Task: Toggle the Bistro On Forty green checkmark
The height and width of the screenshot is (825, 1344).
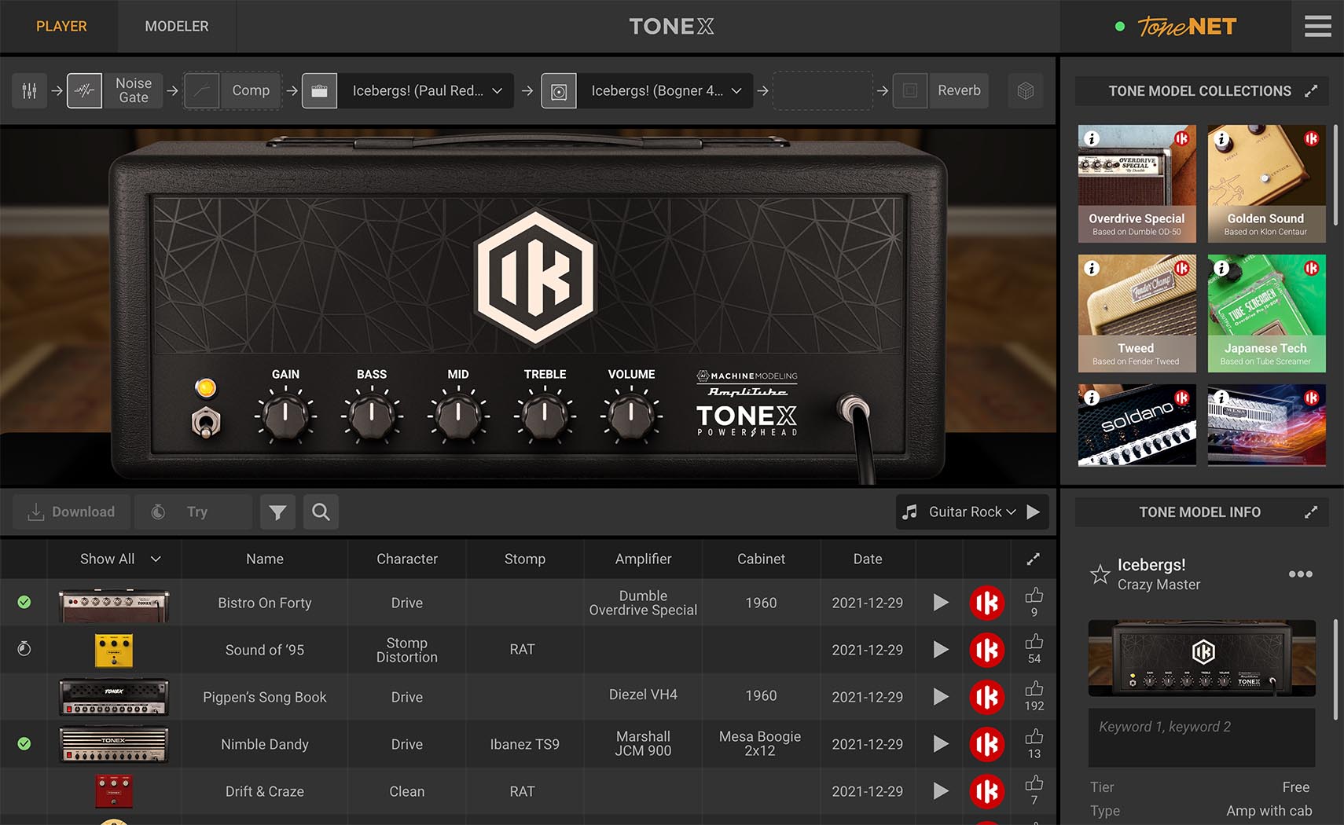Action: tap(24, 603)
